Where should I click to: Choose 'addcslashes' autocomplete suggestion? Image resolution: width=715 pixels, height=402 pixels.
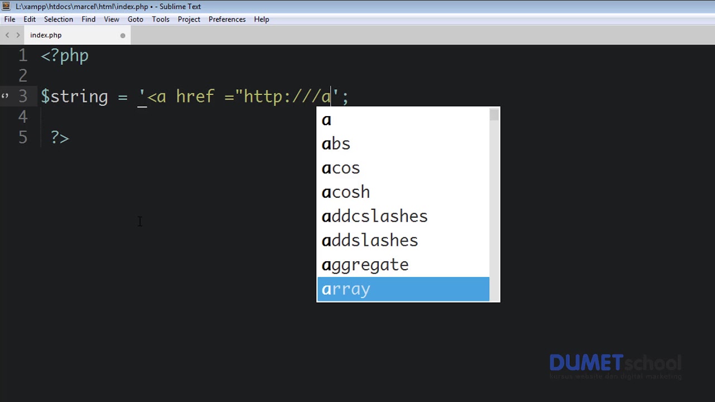(403, 216)
